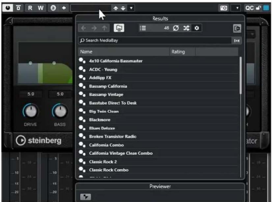The image size is (272, 202).
Task: Click the preset icon beside Addlipp FX
Action: [82, 78]
